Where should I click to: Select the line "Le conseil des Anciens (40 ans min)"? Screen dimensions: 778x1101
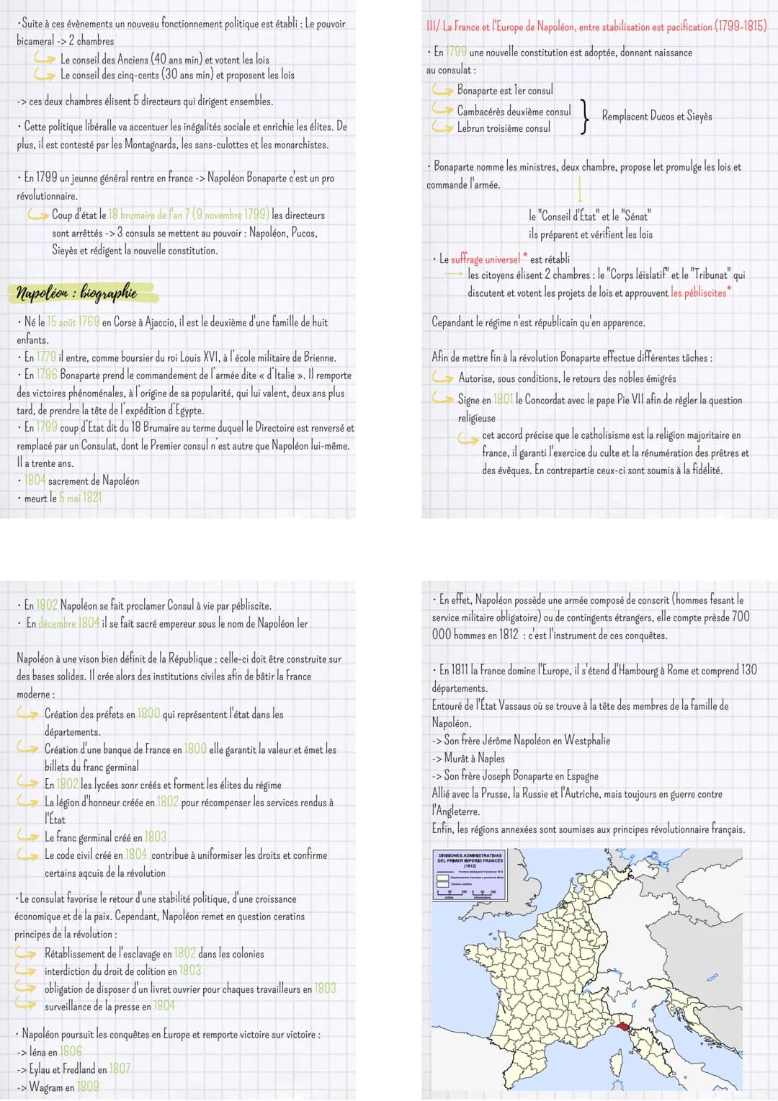(x=165, y=59)
